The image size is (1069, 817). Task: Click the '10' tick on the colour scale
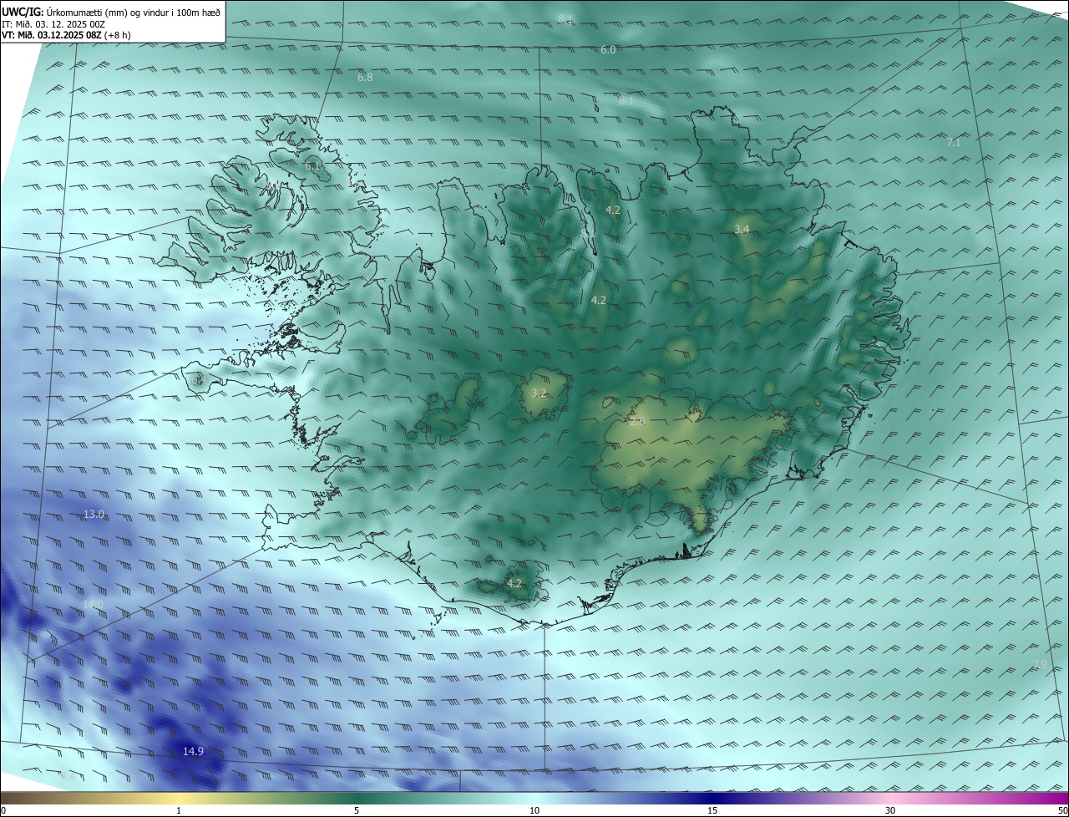tap(534, 811)
